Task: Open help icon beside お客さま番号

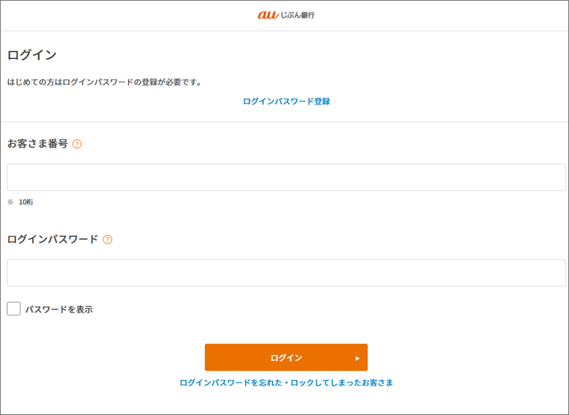Action: pos(77,144)
